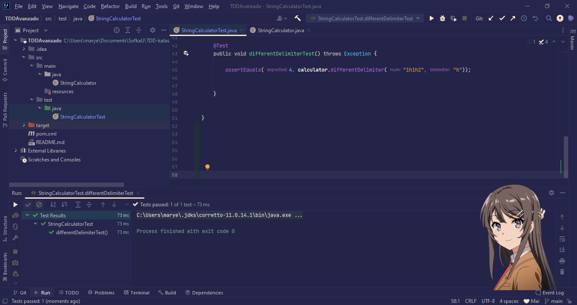
Task: Run the differentDelimiterTest again
Action: click(x=15, y=204)
